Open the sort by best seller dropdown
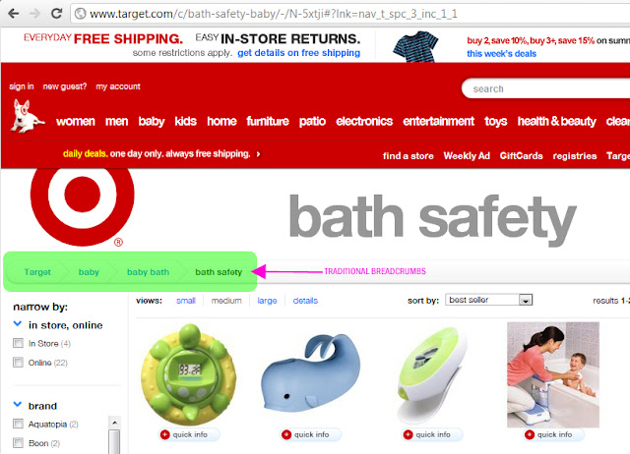The image size is (630, 454). coord(488,300)
